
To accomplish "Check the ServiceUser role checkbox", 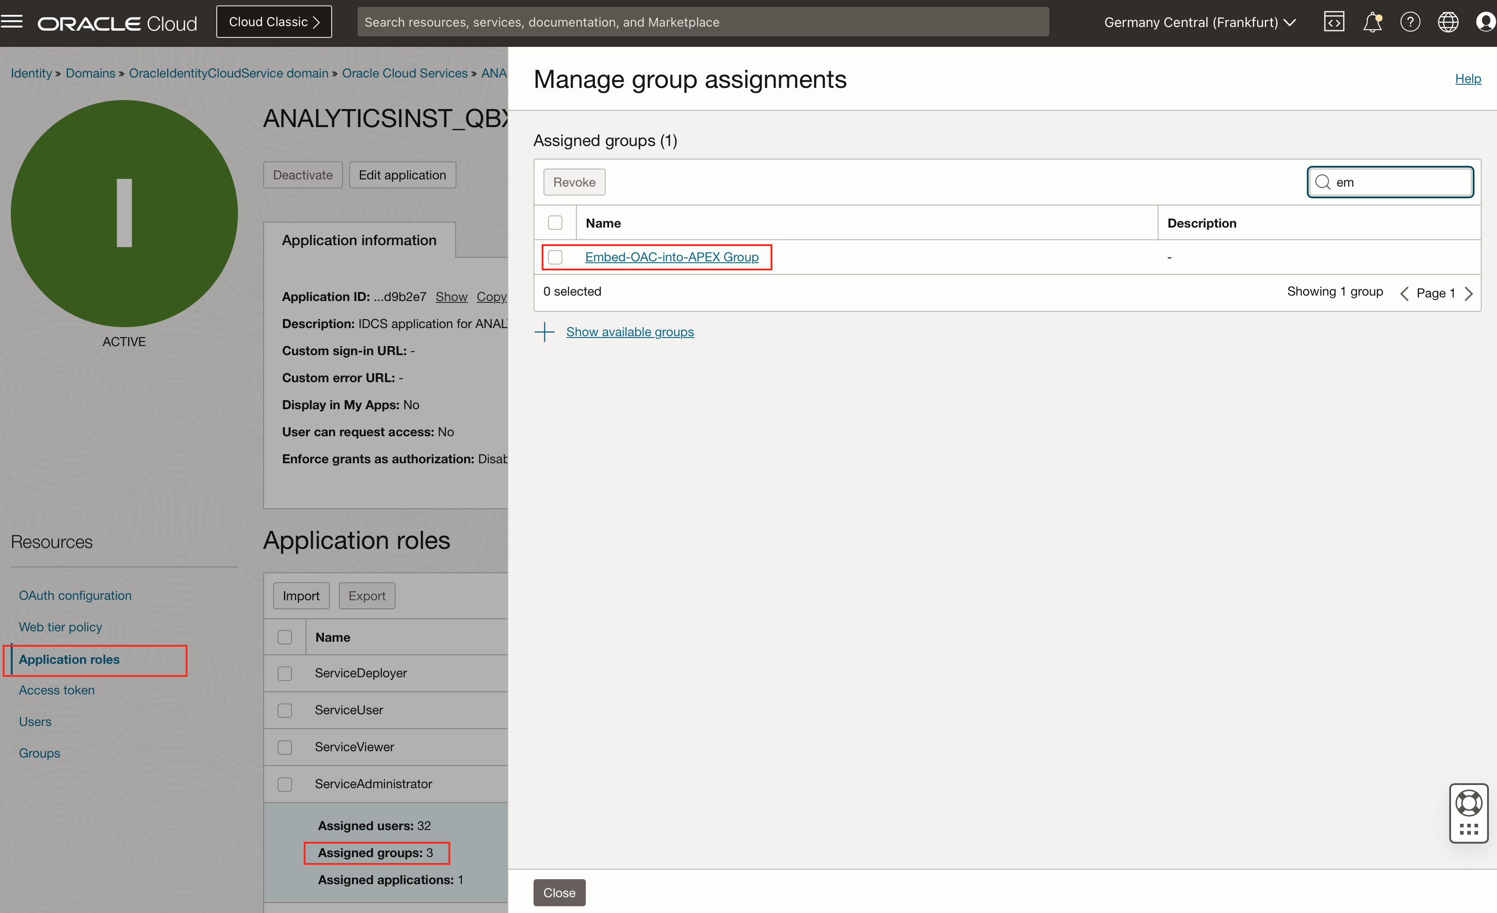I will [x=284, y=710].
